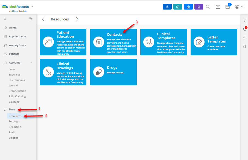Open Reconciliation under Accounts
Viewport: 248px width, 160px height.
(17, 91)
